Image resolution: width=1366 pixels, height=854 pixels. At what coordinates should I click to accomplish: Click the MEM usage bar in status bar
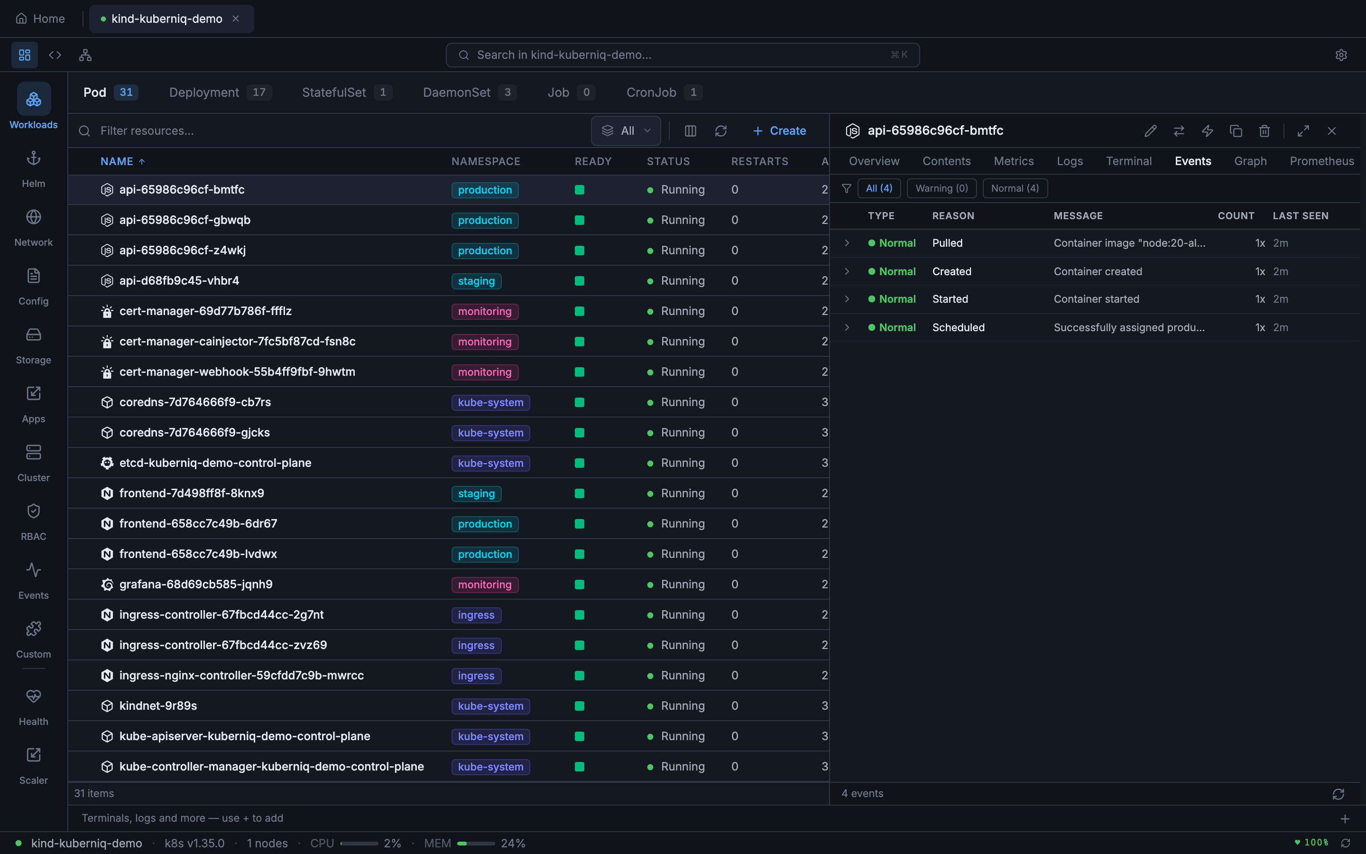[x=476, y=843]
